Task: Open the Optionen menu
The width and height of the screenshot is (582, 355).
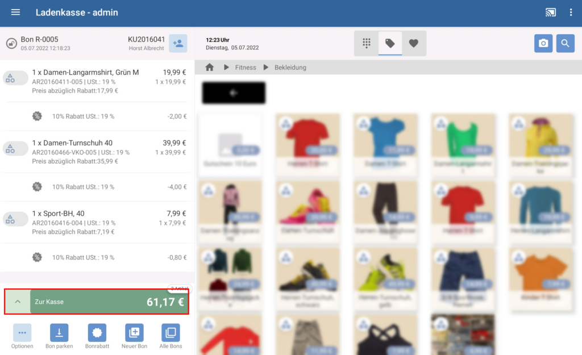Action: (22, 333)
